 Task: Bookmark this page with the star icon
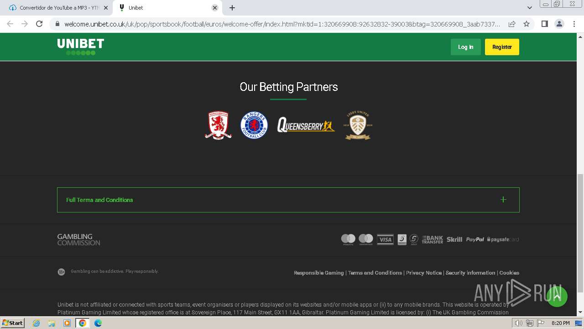(527, 24)
